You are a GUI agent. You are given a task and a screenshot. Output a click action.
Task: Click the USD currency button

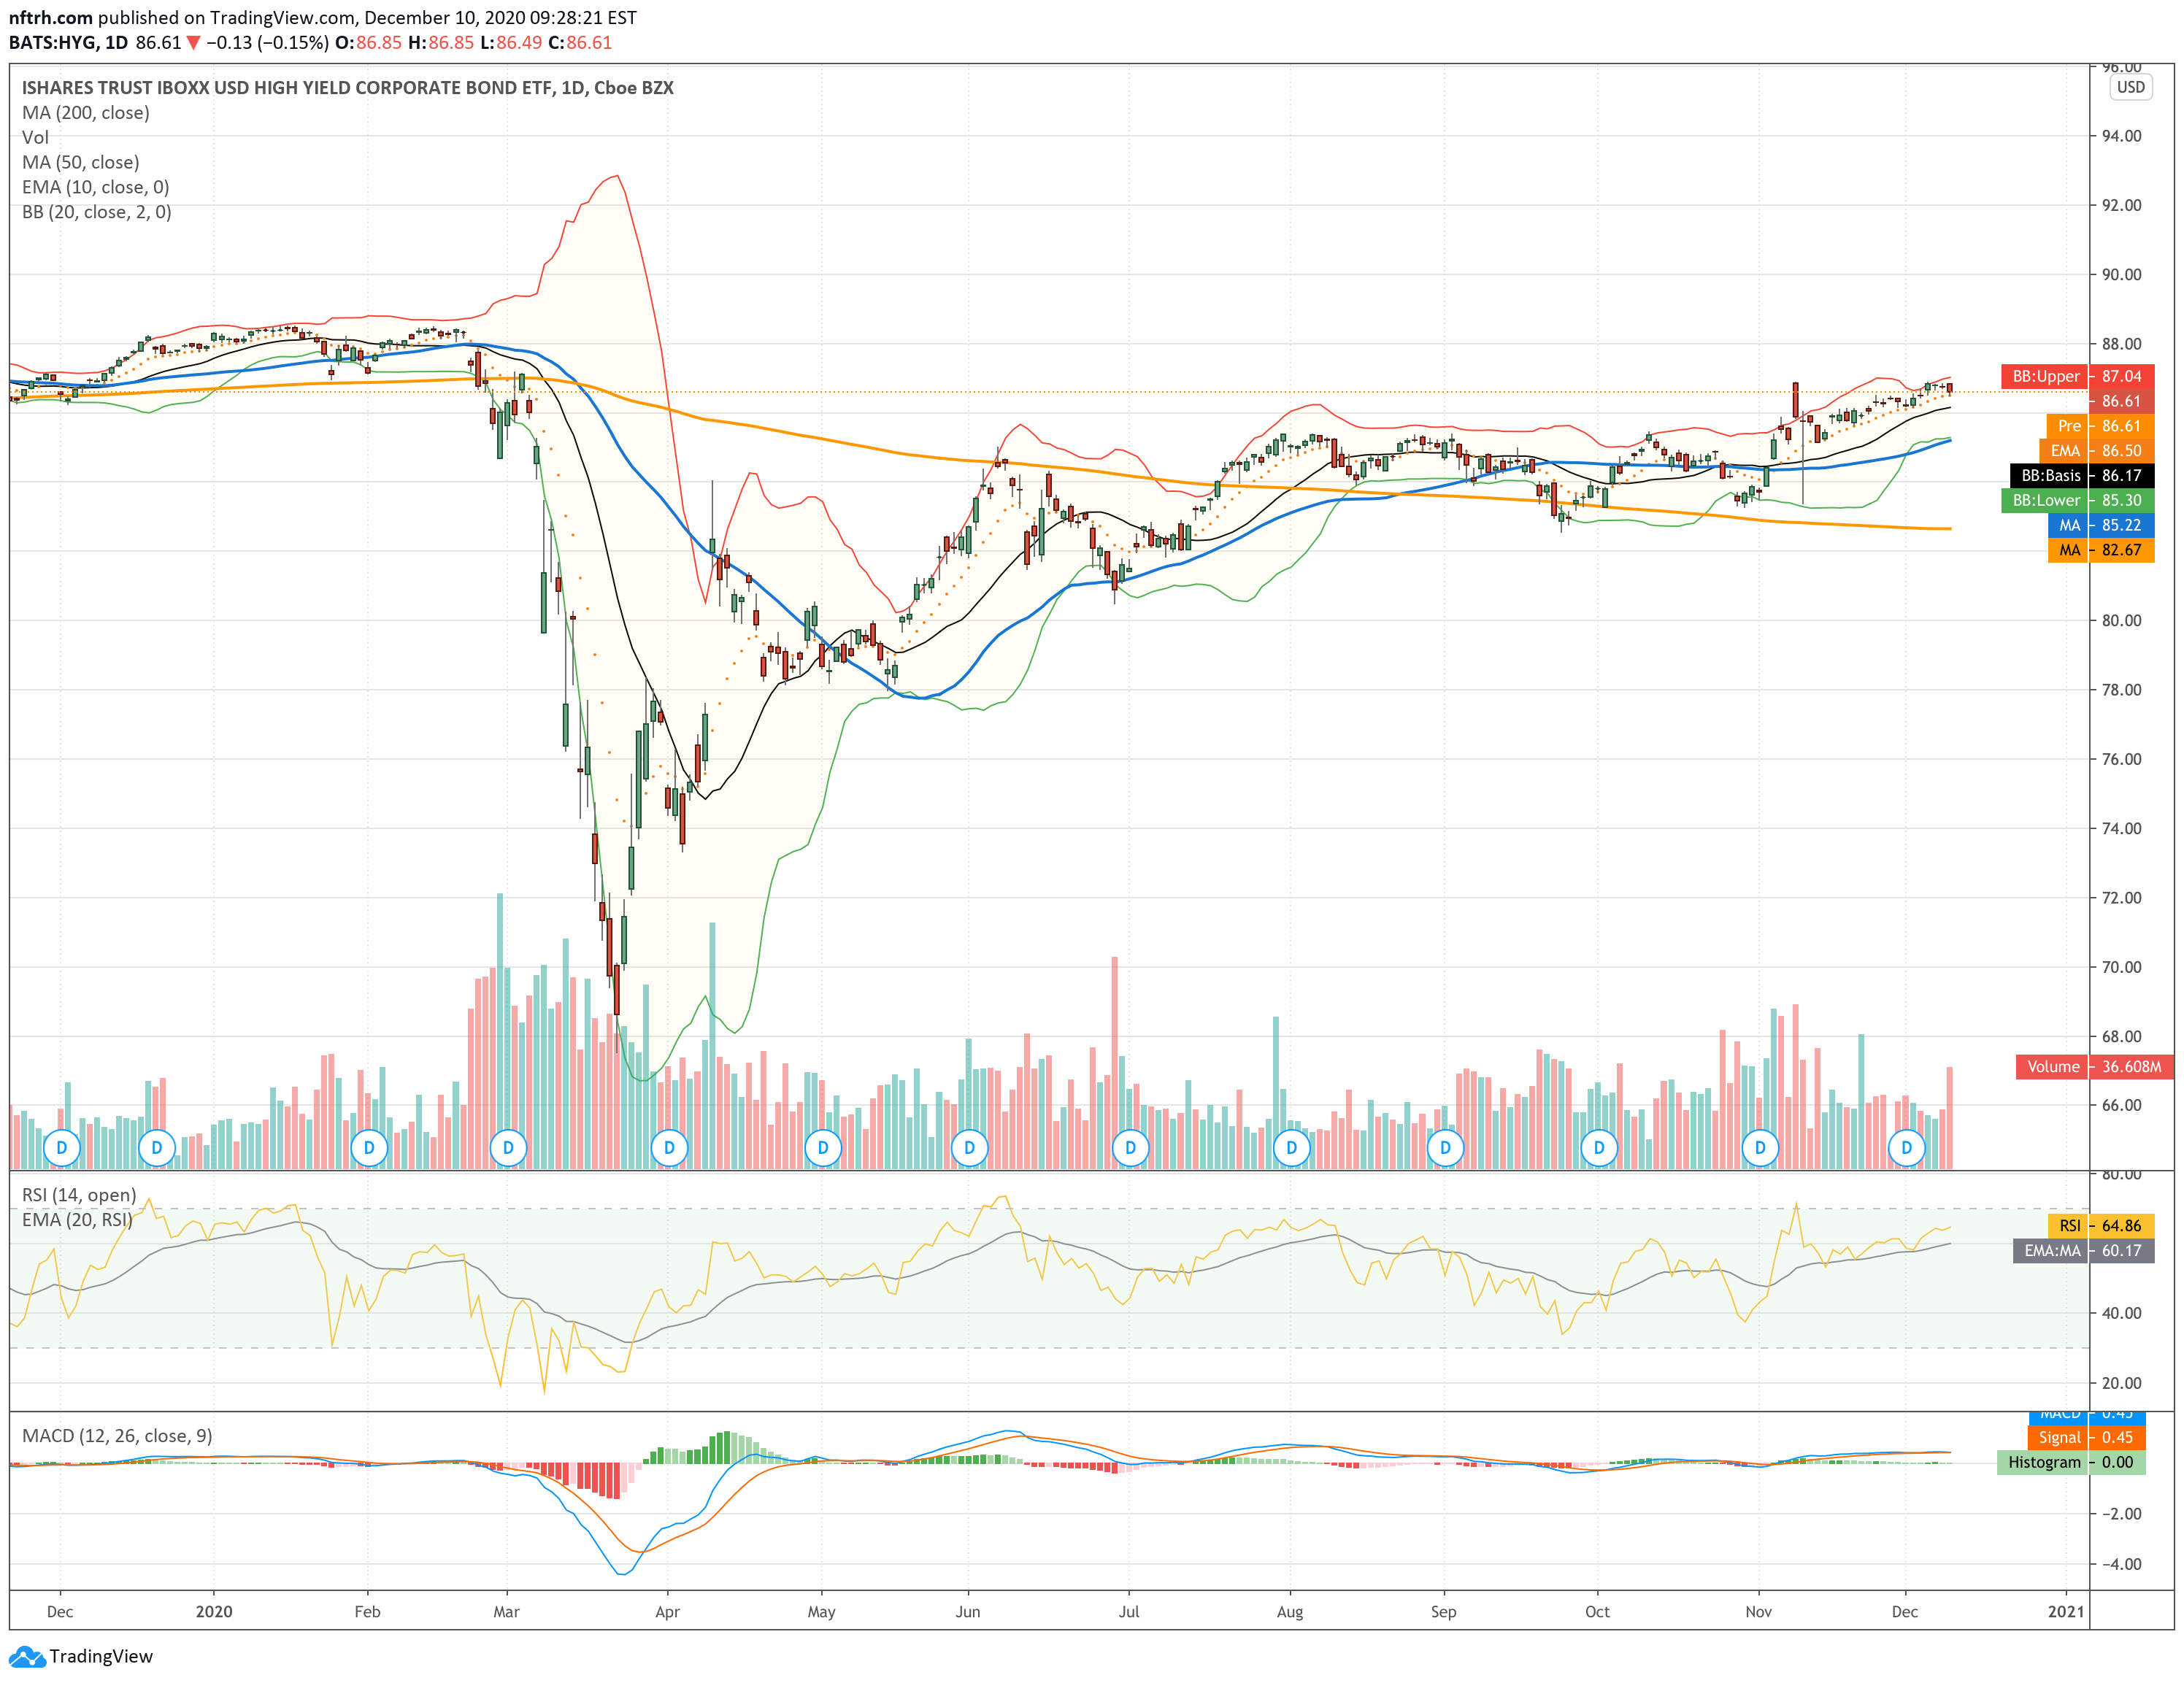point(2130,87)
